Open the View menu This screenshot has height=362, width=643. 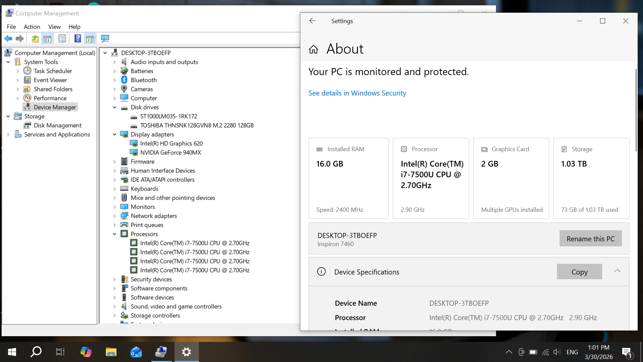click(x=54, y=27)
